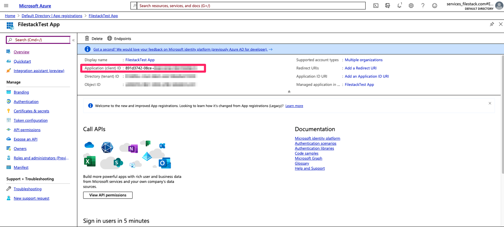Image resolution: width=504 pixels, height=227 pixels.
Task: Open the Quickstart menu item
Action: (22, 61)
